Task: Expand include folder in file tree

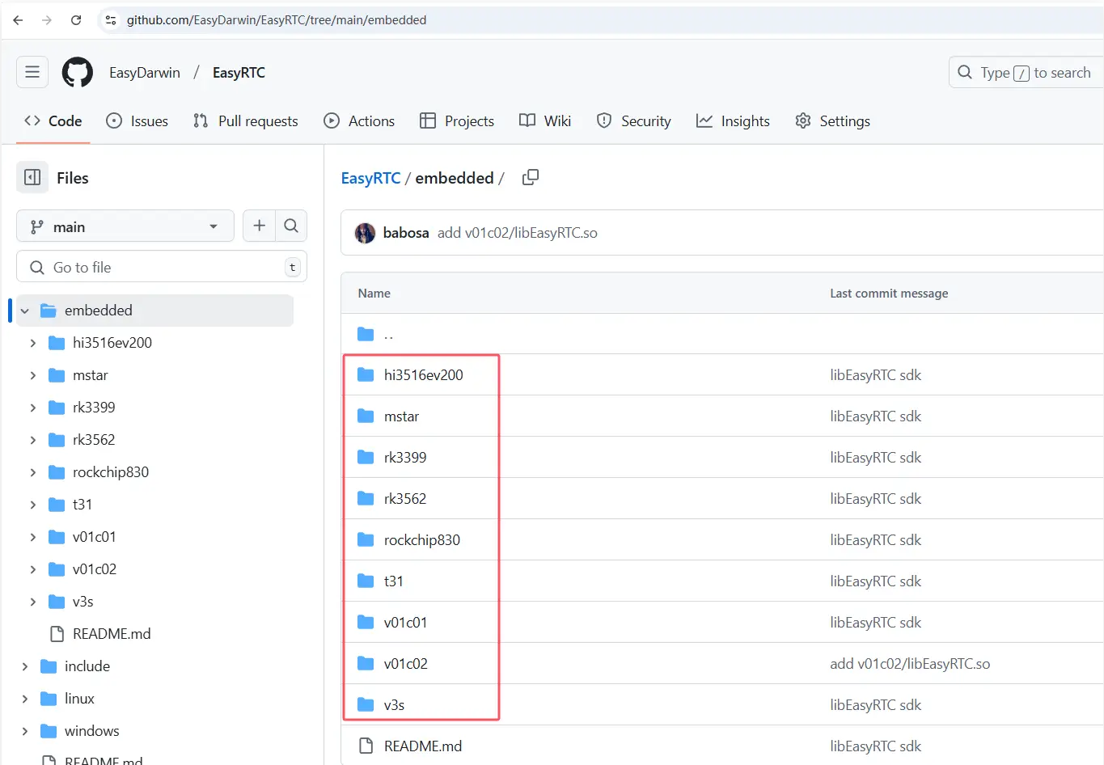Action: pos(24,666)
